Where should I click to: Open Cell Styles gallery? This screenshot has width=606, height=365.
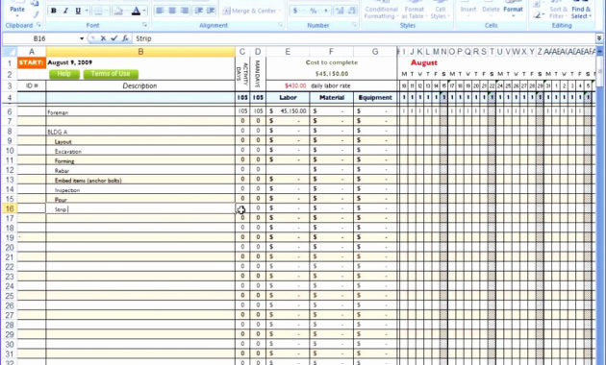click(440, 12)
